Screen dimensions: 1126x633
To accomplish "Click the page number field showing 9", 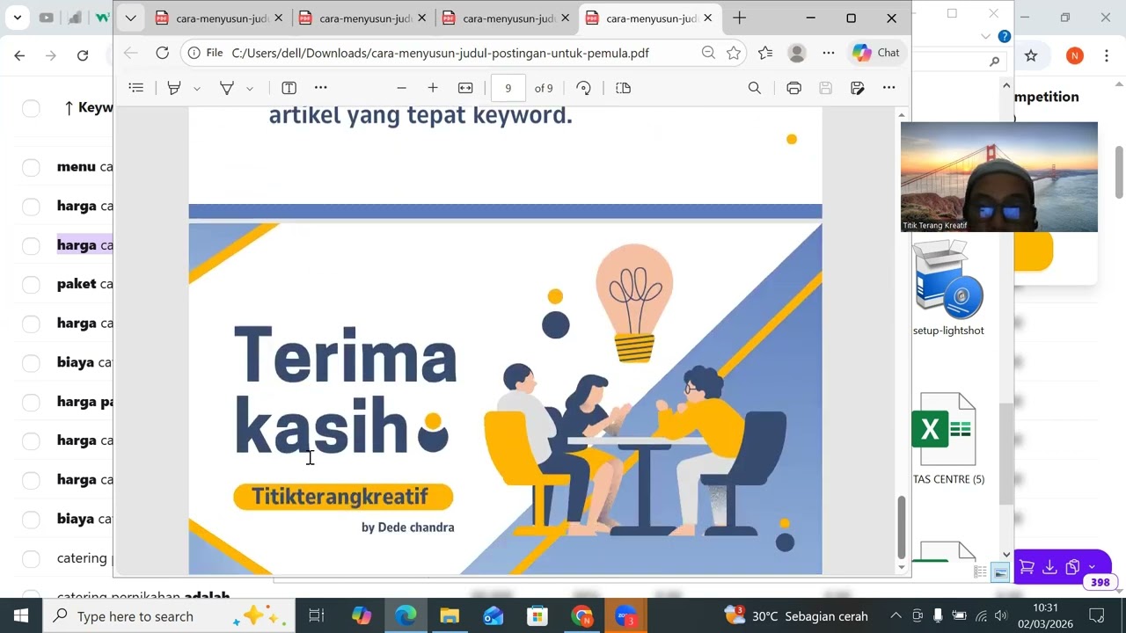I will tap(508, 88).
